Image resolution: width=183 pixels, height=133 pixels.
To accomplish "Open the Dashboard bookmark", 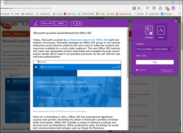I will [x=28, y=14].
